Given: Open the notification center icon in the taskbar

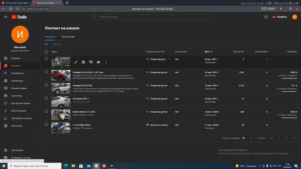Looking at the screenshot, I should (x=296, y=166).
